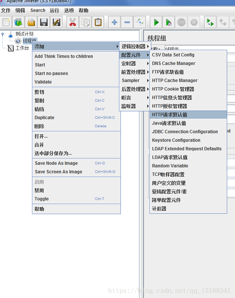Choose Start no pauses in context menu
Screen dimensions: 235x298
pos(76,73)
